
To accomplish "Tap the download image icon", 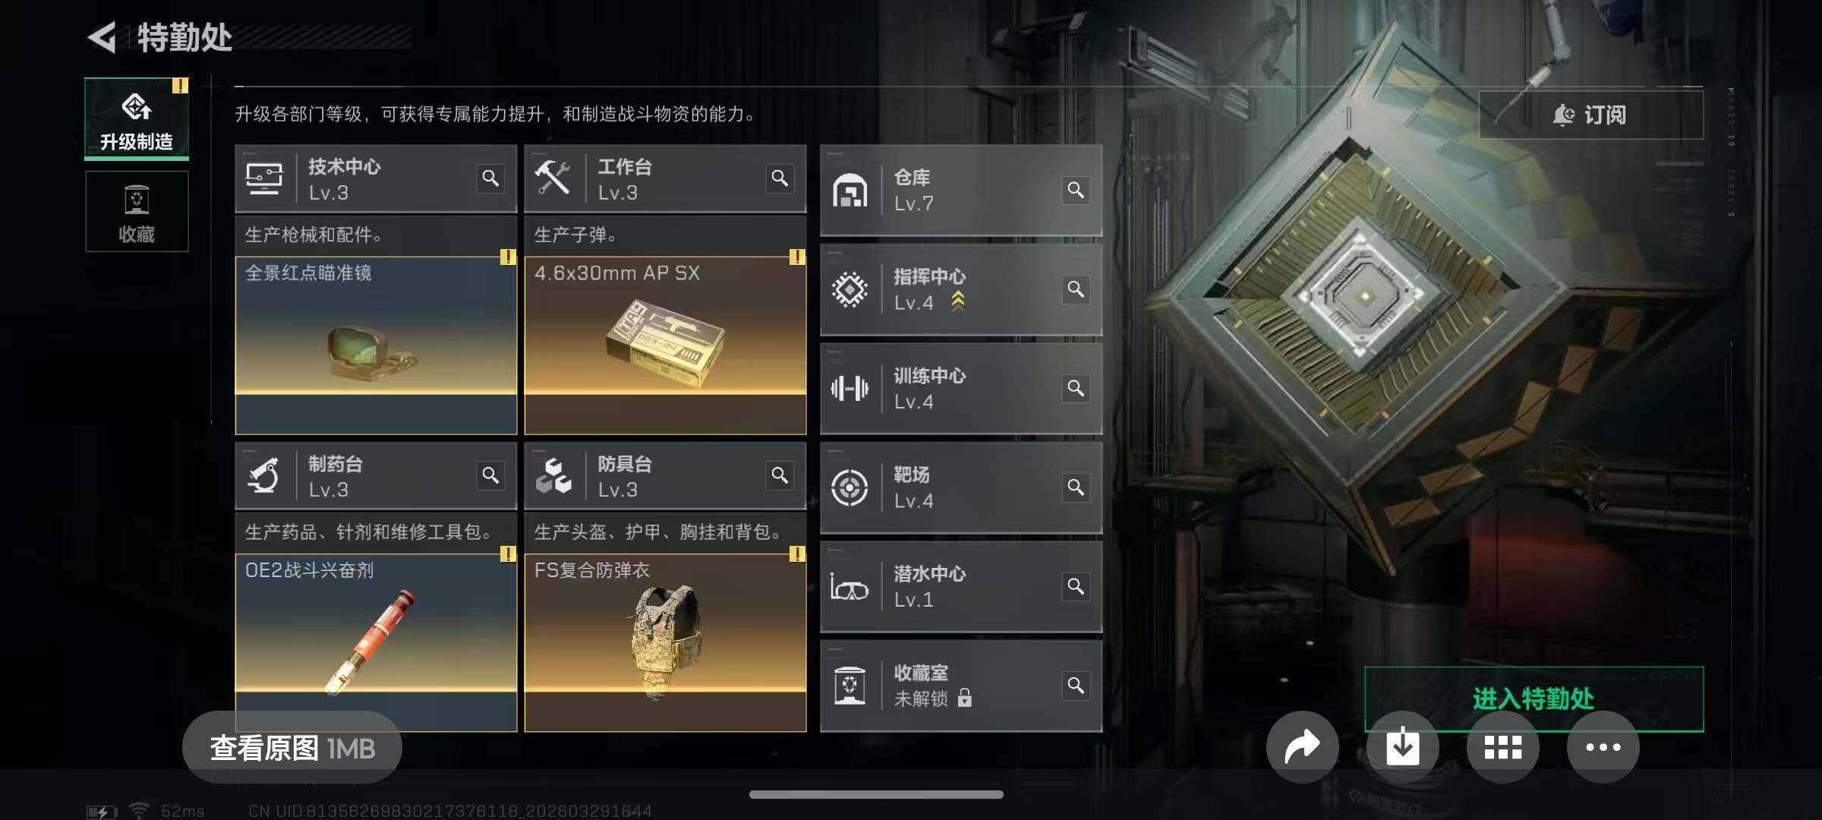I will point(1403,747).
